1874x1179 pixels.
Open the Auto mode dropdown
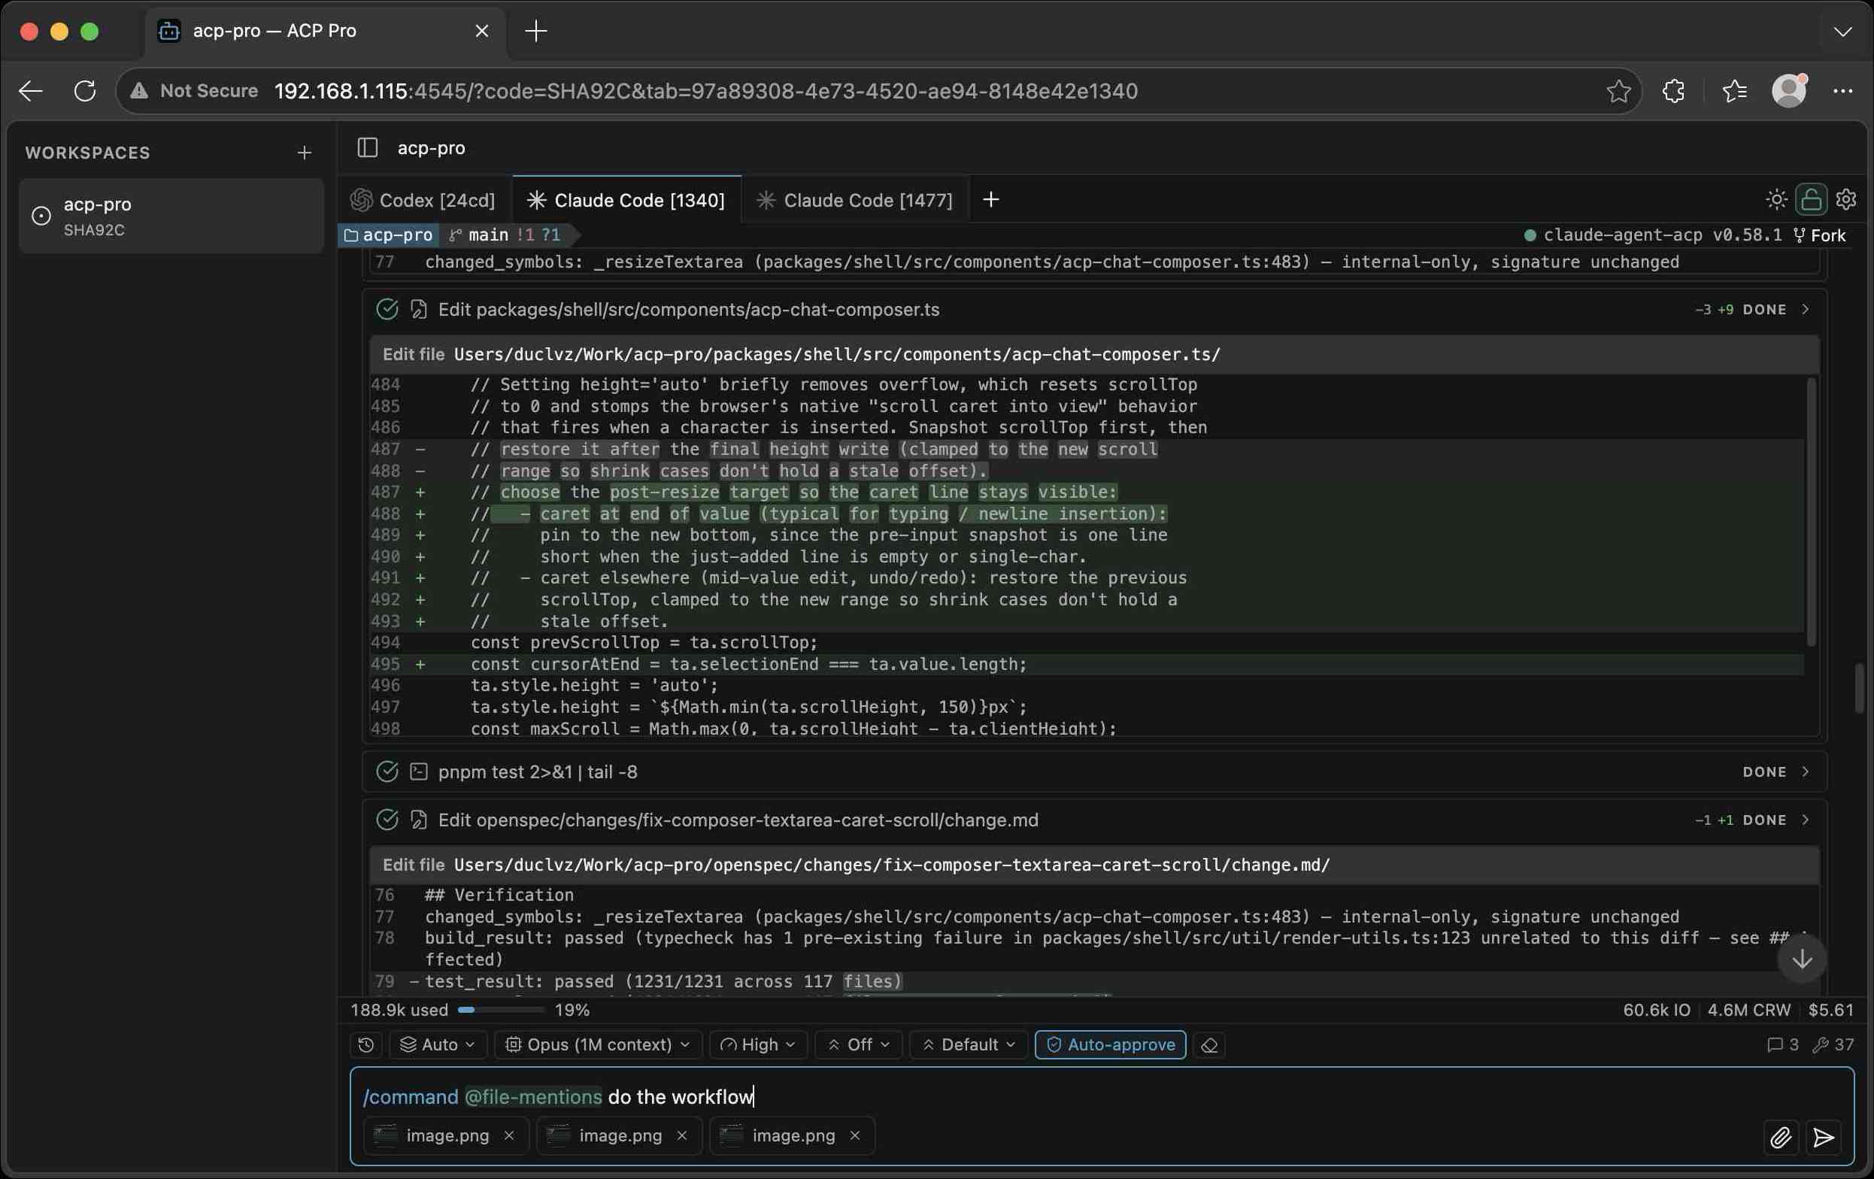[x=438, y=1044]
